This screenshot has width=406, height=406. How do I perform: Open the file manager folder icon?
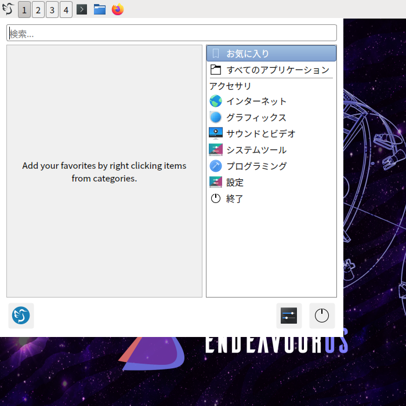tap(100, 10)
